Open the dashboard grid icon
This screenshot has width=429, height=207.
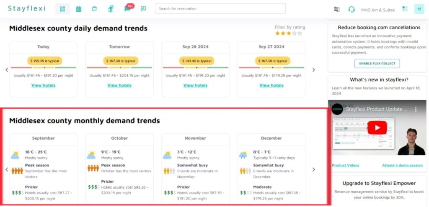[x=62, y=9]
